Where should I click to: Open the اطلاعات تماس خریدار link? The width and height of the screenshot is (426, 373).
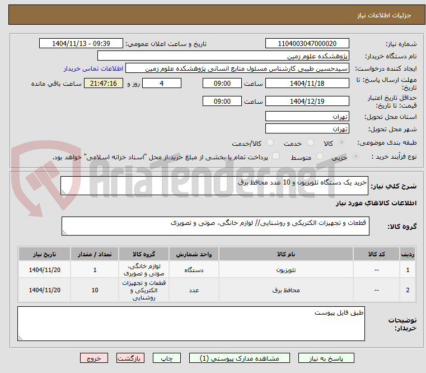[x=93, y=68]
